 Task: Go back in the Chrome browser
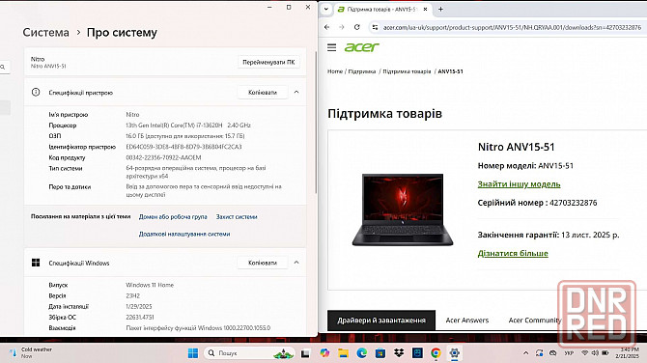(326, 27)
